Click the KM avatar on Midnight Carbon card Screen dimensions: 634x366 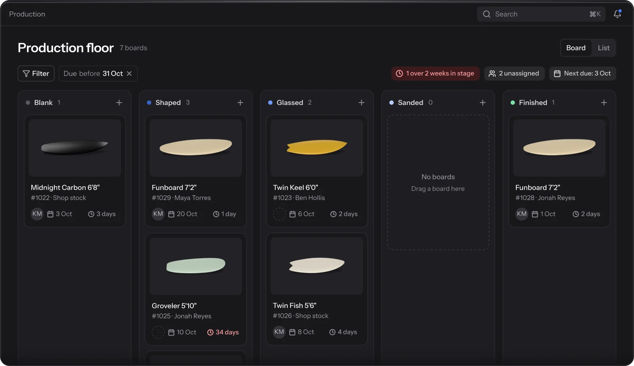coord(37,214)
